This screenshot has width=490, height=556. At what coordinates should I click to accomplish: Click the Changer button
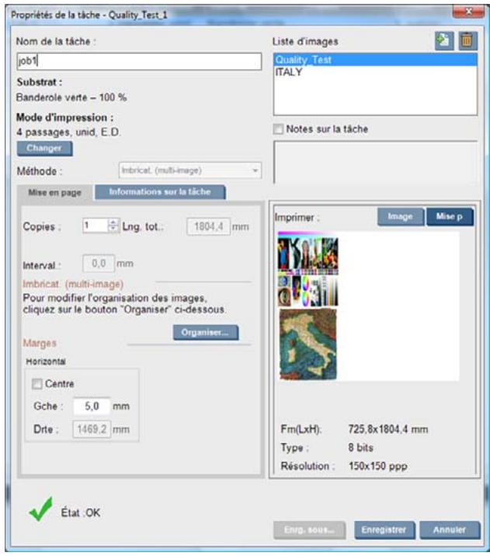pos(44,149)
